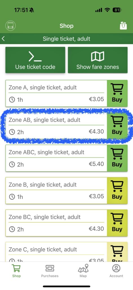Buy Zone C single ticket
Image resolution: width=133 pixels, height=290 pixels.
point(117,252)
